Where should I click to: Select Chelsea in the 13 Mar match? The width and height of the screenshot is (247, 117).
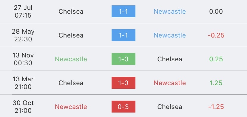(71, 83)
